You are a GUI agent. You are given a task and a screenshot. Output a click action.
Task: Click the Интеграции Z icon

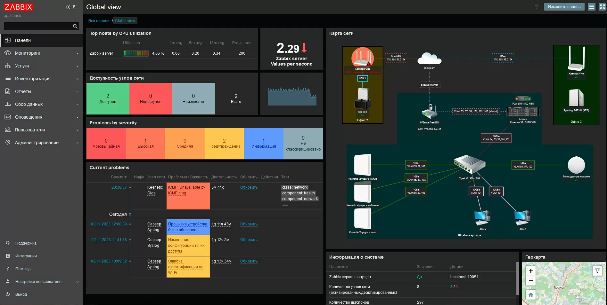point(8,256)
